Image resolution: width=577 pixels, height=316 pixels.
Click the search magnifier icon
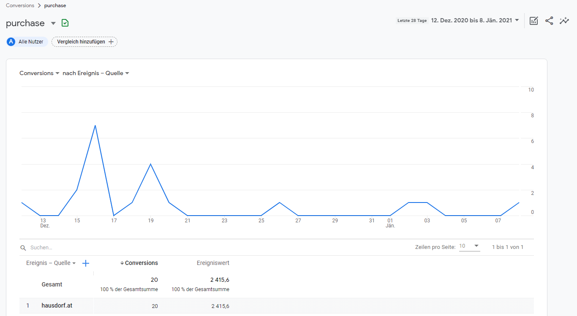(x=23, y=248)
